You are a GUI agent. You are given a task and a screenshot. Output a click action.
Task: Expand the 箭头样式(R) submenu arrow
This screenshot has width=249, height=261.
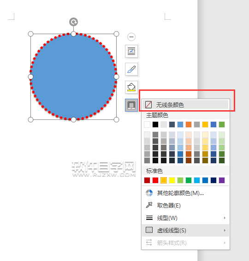coord(225,243)
